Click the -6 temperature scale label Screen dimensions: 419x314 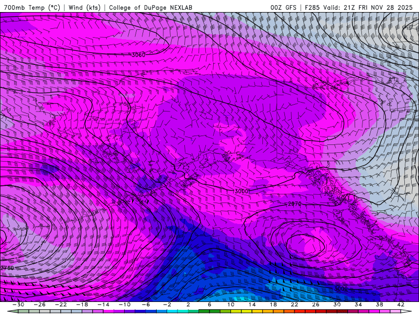coord(146,305)
